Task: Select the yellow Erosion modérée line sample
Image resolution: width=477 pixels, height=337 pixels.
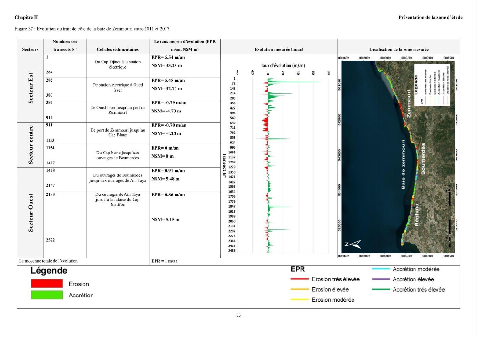Action: click(x=300, y=300)
